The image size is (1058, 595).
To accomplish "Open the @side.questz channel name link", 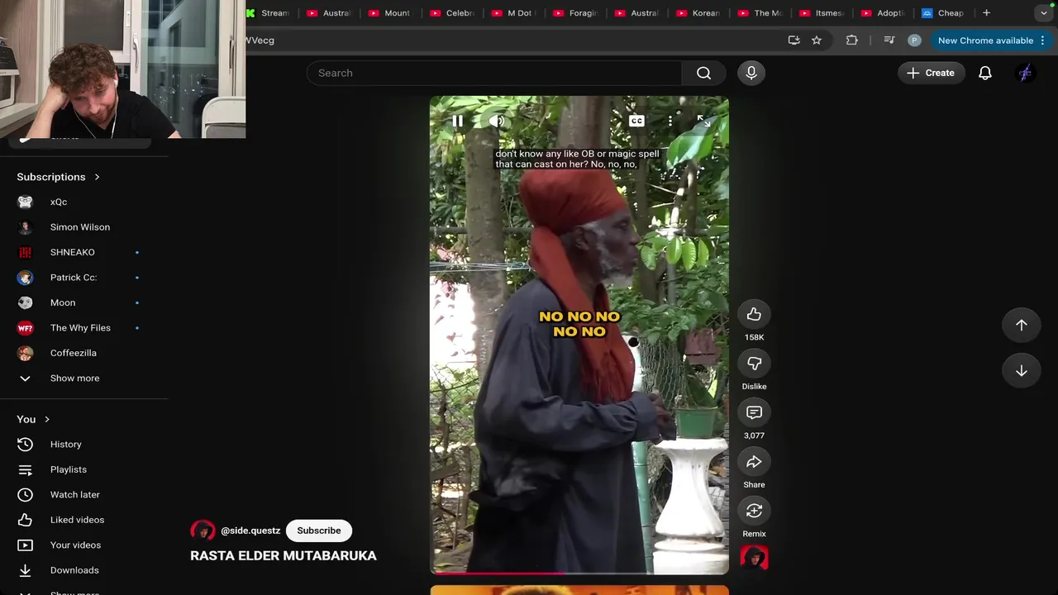I will coord(250,531).
